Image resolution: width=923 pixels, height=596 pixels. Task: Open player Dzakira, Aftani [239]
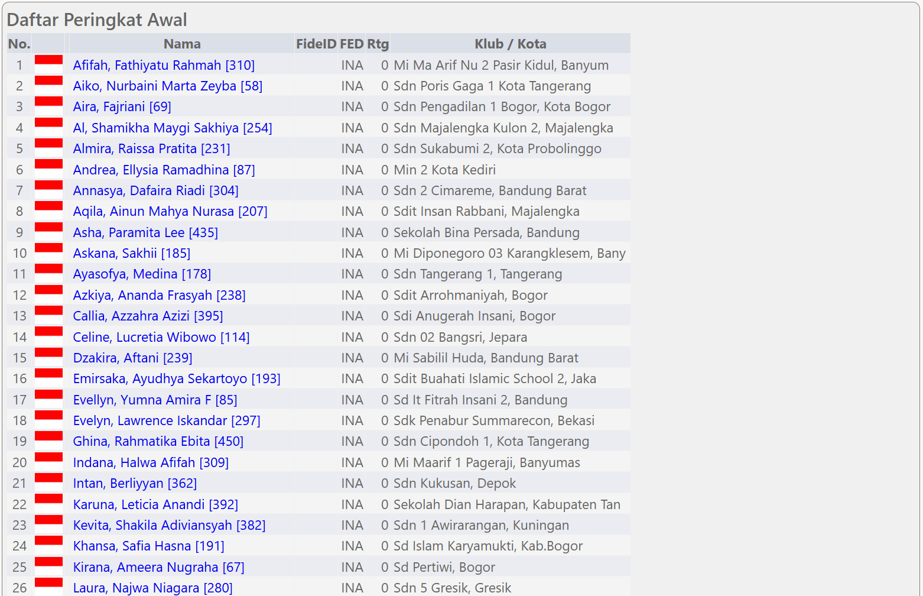(132, 358)
